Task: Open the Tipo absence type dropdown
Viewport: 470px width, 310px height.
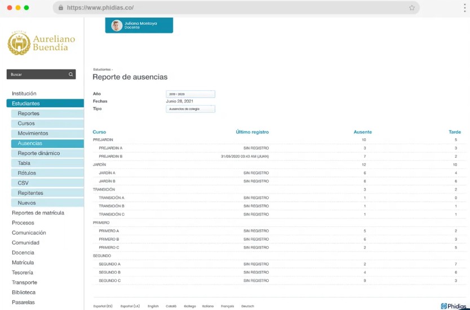Action: 190,109
